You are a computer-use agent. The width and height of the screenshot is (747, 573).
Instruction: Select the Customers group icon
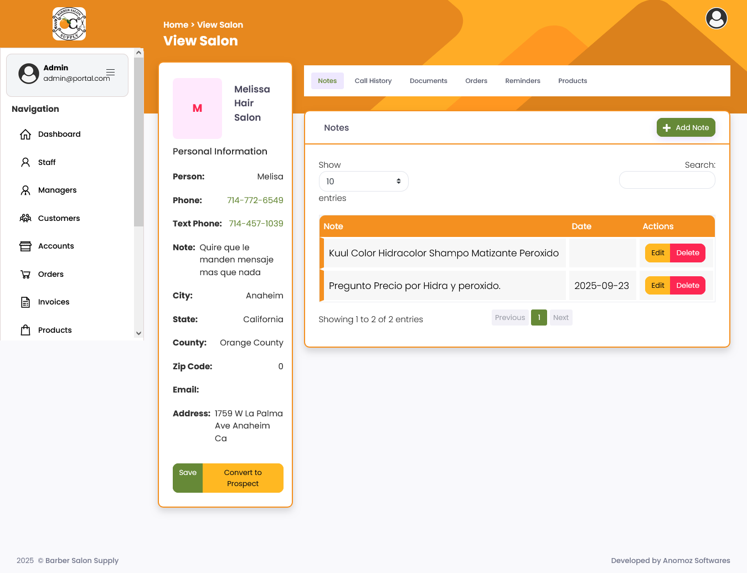(x=25, y=218)
